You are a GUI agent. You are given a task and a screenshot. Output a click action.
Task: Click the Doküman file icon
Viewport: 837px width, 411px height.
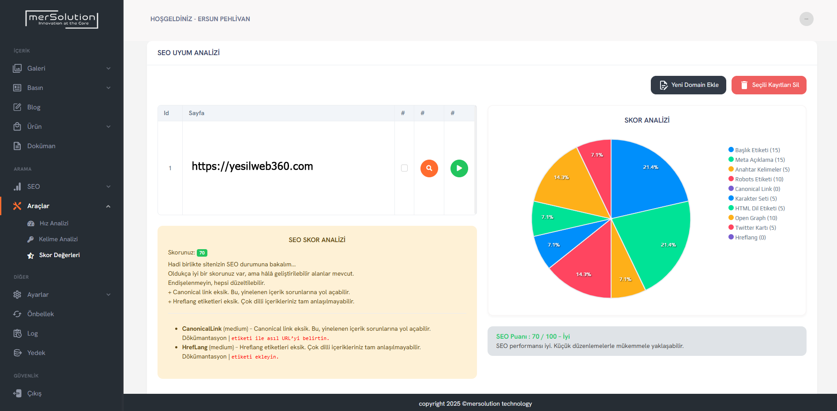point(17,146)
